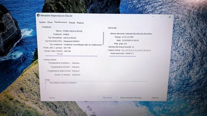Select the Główny sterownik nvldumdx.dll value
Image resolution: width=207 pixels, height=116 pixels.
pyautogui.click(x=139, y=34)
